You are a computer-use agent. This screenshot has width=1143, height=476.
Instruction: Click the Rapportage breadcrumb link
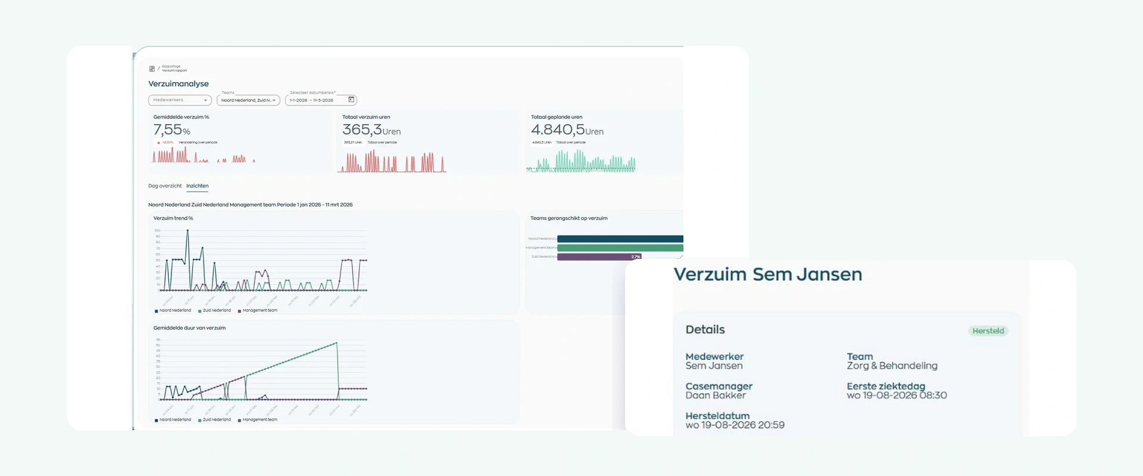[x=171, y=67]
